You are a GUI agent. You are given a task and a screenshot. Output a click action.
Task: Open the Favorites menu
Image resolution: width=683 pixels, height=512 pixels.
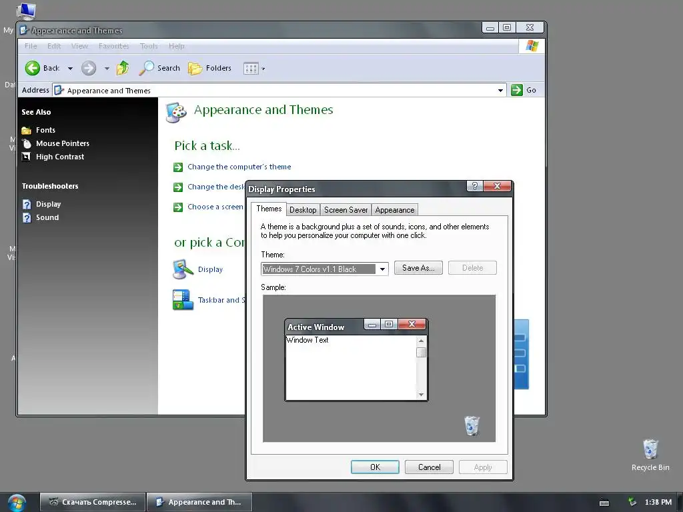(113, 46)
